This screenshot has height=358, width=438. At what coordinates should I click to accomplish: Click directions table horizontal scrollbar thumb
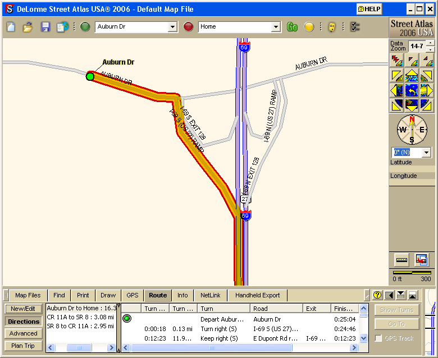(x=212, y=347)
